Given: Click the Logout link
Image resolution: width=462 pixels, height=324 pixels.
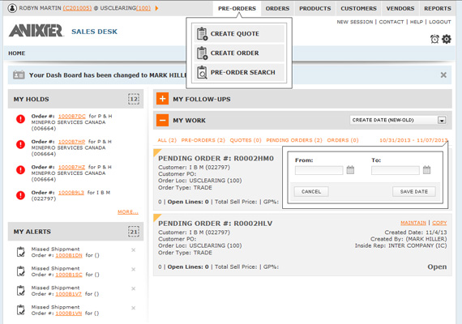Looking at the screenshot, I should coord(440,22).
